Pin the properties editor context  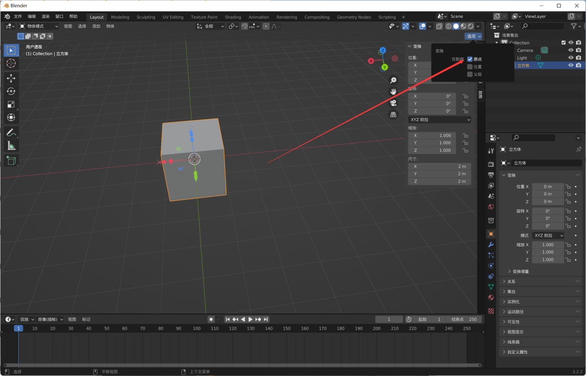tap(578, 149)
